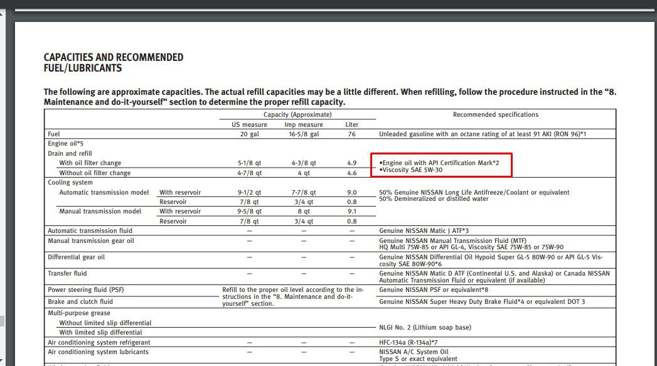Screen dimensions: 657x366
Task: Click the Capacities and Recommended Fuel/Lubricants heading
Action: click(x=114, y=62)
